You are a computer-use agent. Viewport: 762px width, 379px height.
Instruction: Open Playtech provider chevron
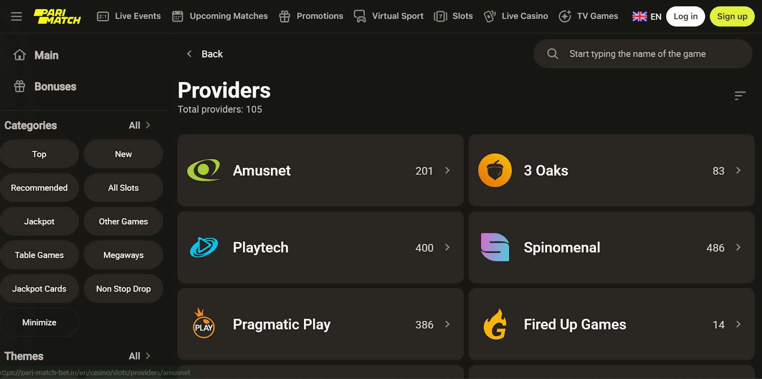click(x=447, y=247)
